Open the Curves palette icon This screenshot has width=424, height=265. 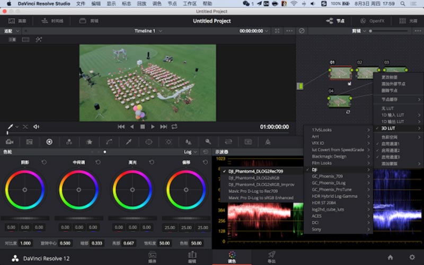pos(109,142)
